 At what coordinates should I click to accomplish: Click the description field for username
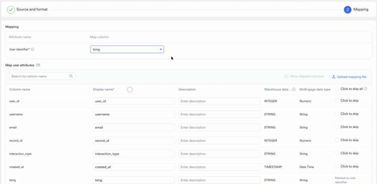(x=219, y=114)
